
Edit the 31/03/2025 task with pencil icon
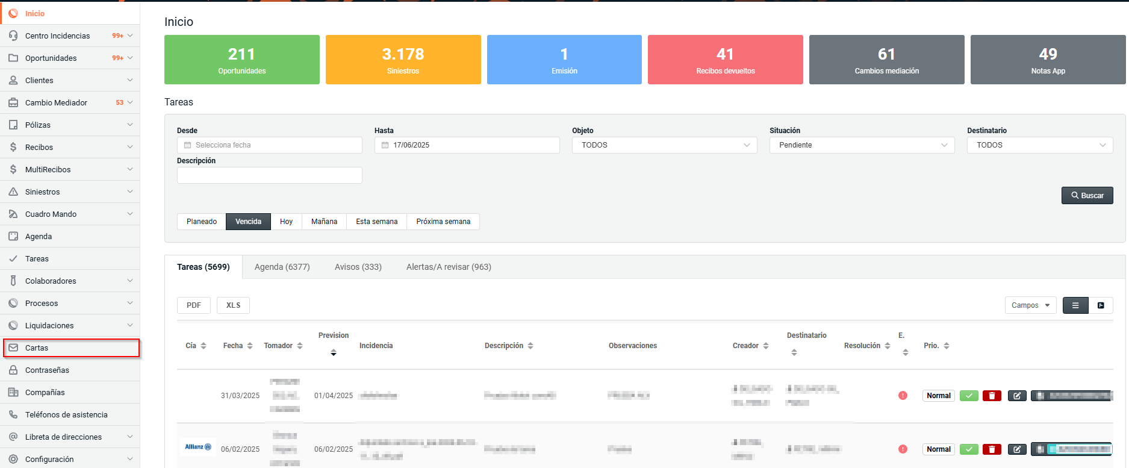[1017, 396]
